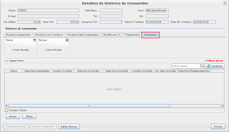Open the Pendências (7) tab
The image size is (229, 132).
point(112,35)
